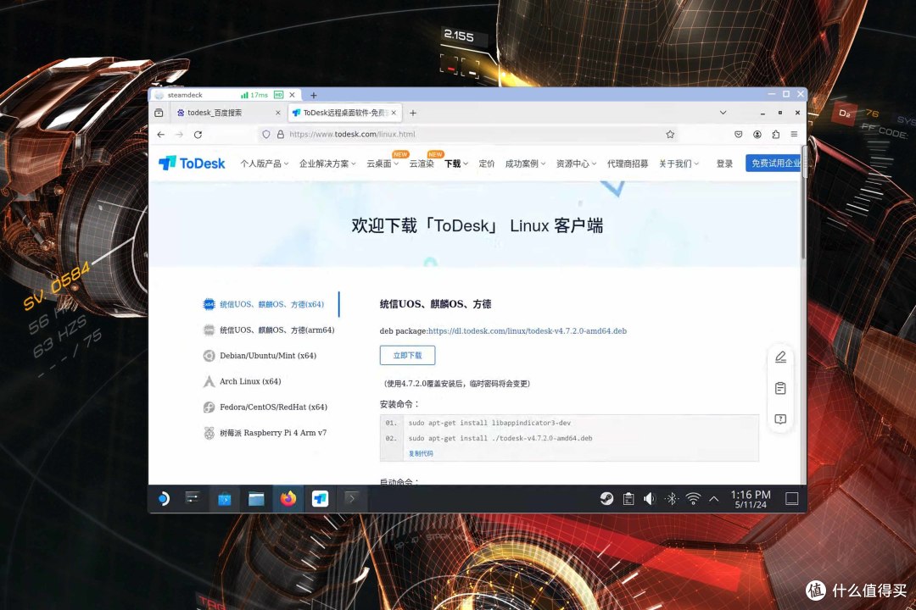Image resolution: width=916 pixels, height=610 pixels.
Task: Open 代理商招募 nav item
Action: [x=628, y=164]
